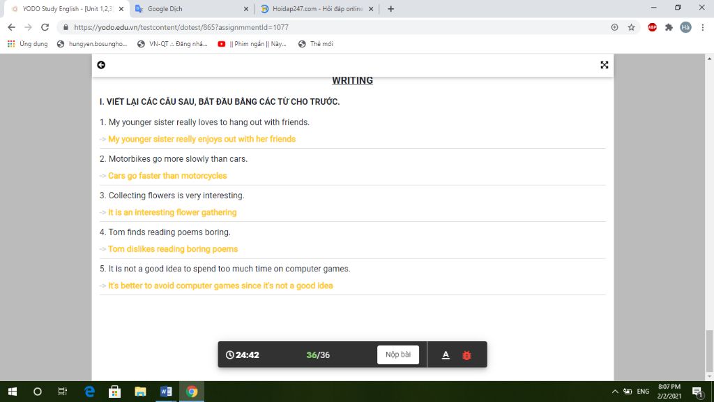Switch to Microsoft Word on the taskbar

click(166, 392)
